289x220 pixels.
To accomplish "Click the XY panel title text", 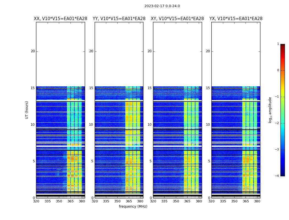I will click(x=177, y=19).
